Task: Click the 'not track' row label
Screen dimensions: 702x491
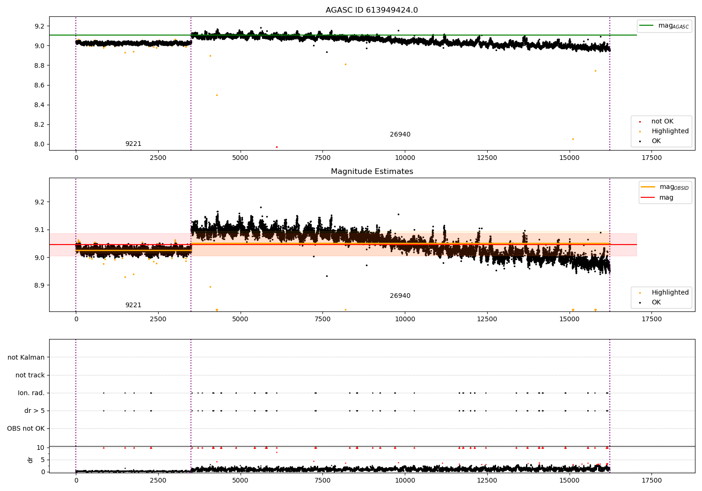Action: point(30,375)
